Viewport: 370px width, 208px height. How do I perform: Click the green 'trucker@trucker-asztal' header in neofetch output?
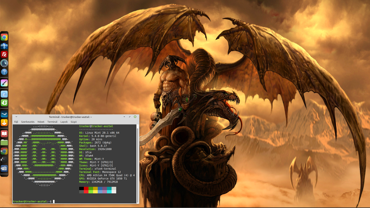(96, 126)
